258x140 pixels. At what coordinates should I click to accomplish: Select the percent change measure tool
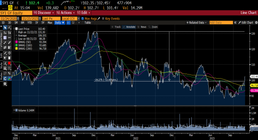5,33
